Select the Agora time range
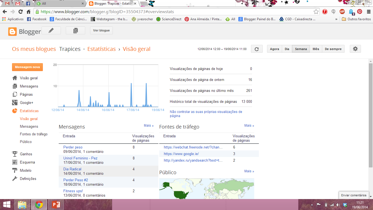Image resolution: width=373 pixels, height=210 pixels. click(x=274, y=49)
